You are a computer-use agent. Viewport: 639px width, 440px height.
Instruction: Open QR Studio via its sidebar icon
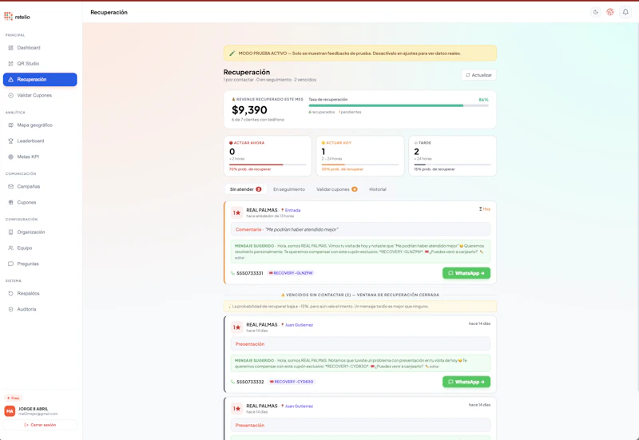pyautogui.click(x=10, y=64)
